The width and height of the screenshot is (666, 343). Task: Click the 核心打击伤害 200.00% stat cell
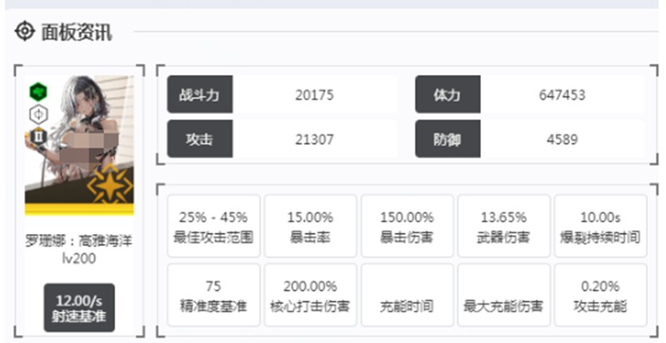tap(310, 296)
